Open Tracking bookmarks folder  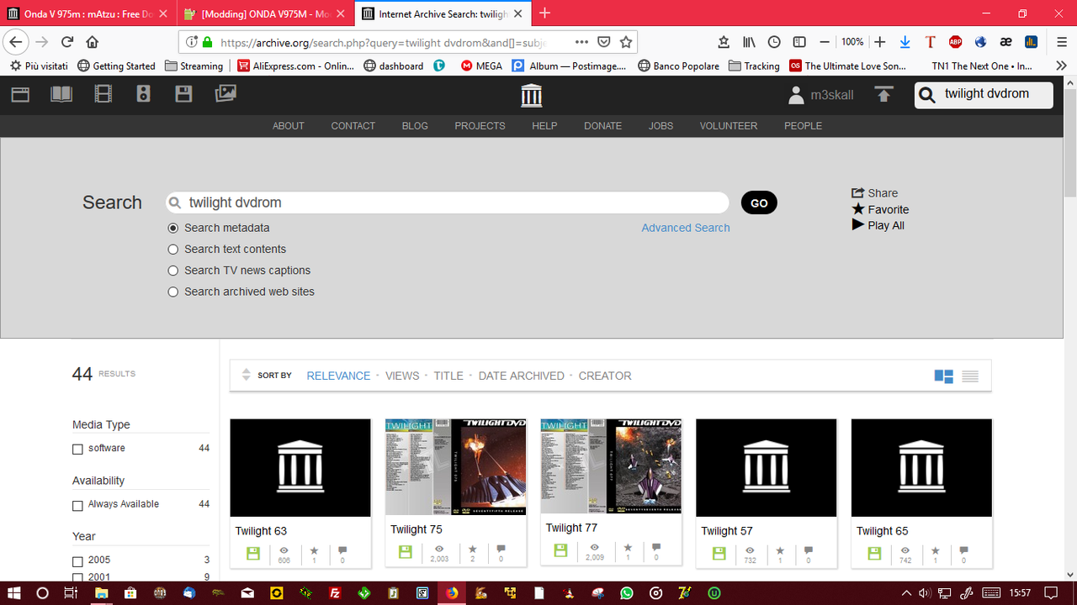click(755, 66)
